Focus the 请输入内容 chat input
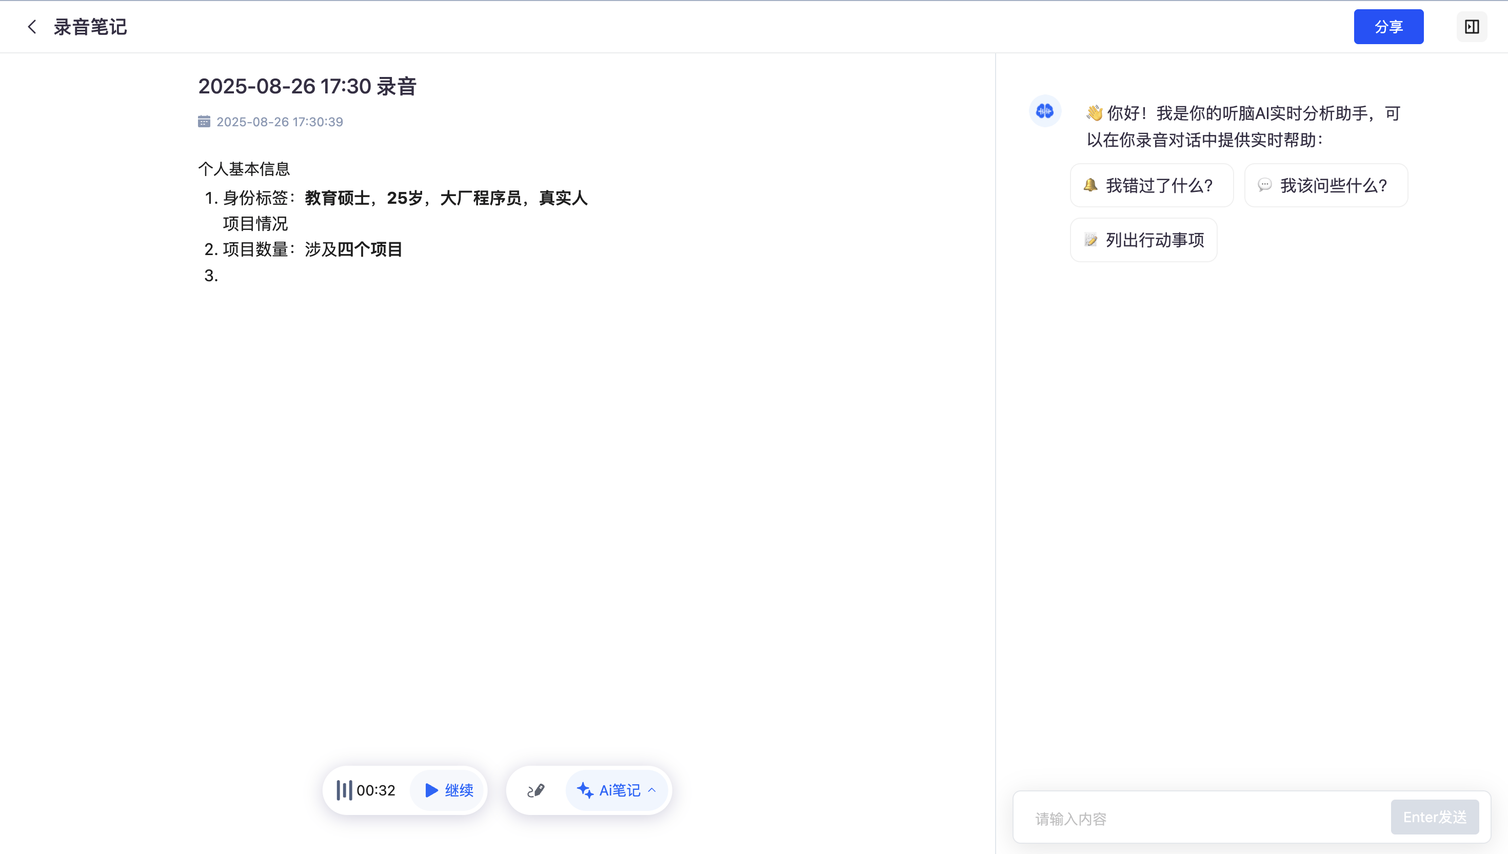The width and height of the screenshot is (1508, 854). [1201, 818]
